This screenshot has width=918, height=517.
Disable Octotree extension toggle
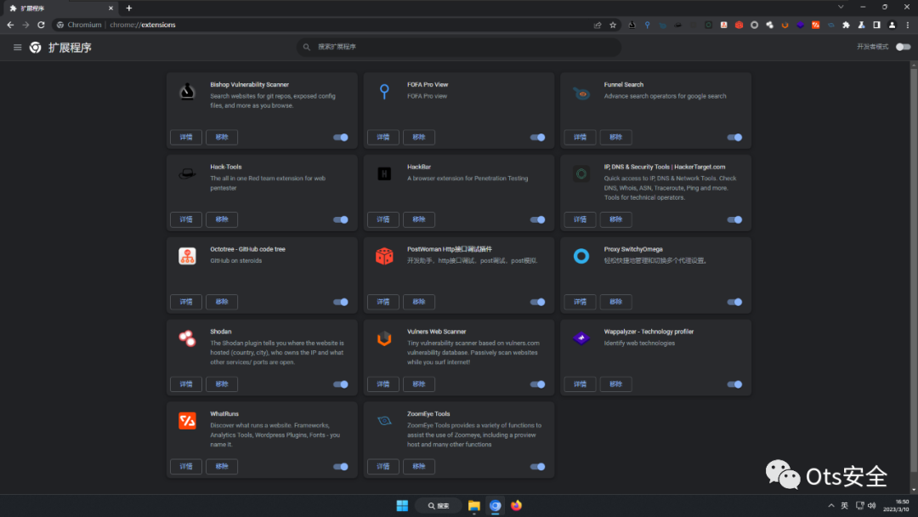pos(341,302)
